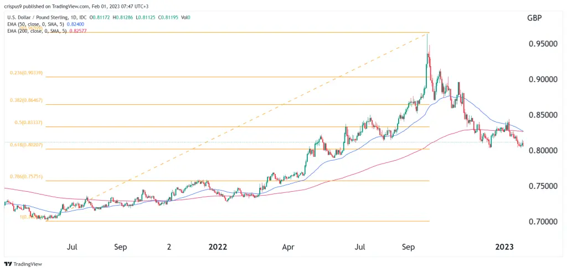Select the 'U.S. Dollar / Pound Sterling, 1D, IDC' title
The height and width of the screenshot is (271, 567).
[47, 17]
